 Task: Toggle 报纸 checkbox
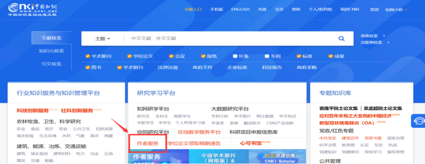[x=203, y=56]
